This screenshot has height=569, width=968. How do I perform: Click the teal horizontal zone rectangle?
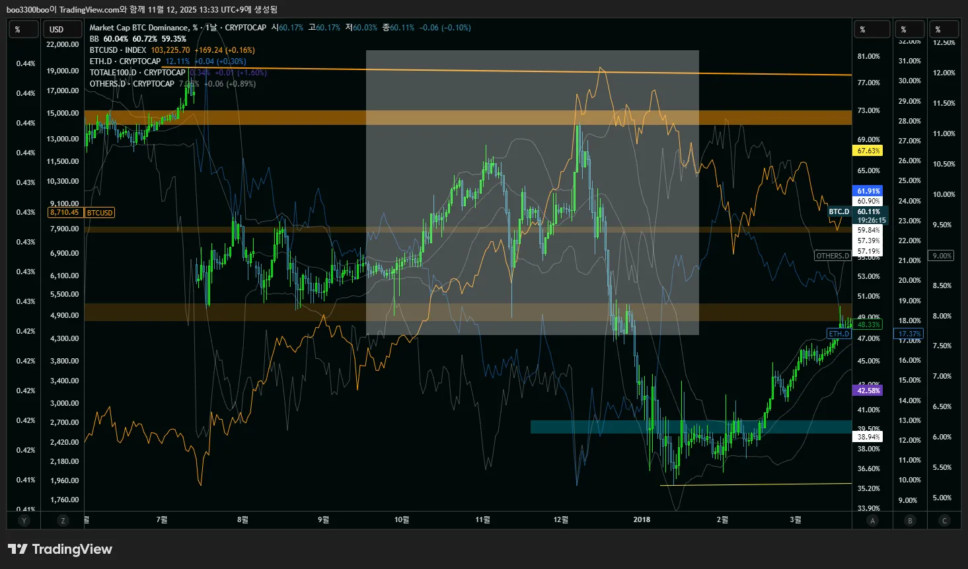690,427
